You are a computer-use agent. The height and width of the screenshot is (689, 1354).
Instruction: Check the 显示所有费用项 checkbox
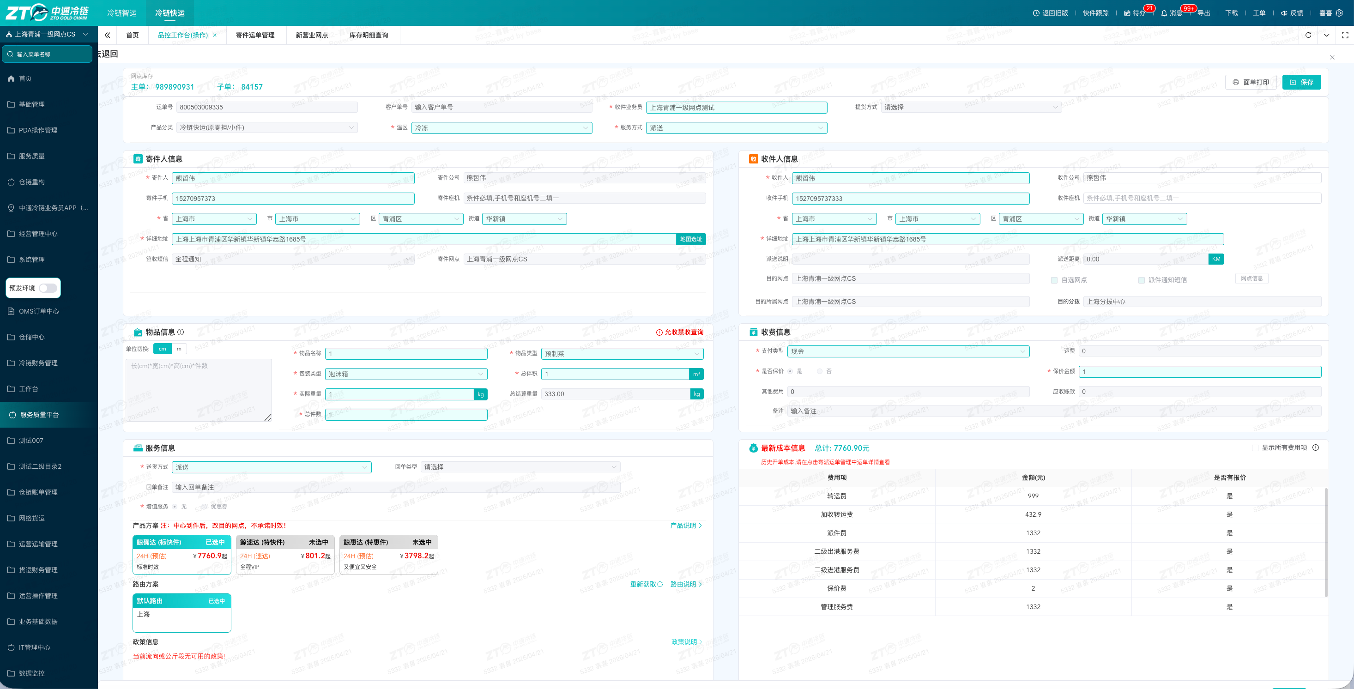click(x=1255, y=448)
